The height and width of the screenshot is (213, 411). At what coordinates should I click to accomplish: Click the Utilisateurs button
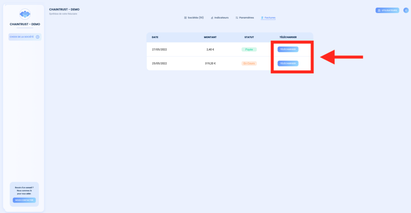(x=387, y=10)
